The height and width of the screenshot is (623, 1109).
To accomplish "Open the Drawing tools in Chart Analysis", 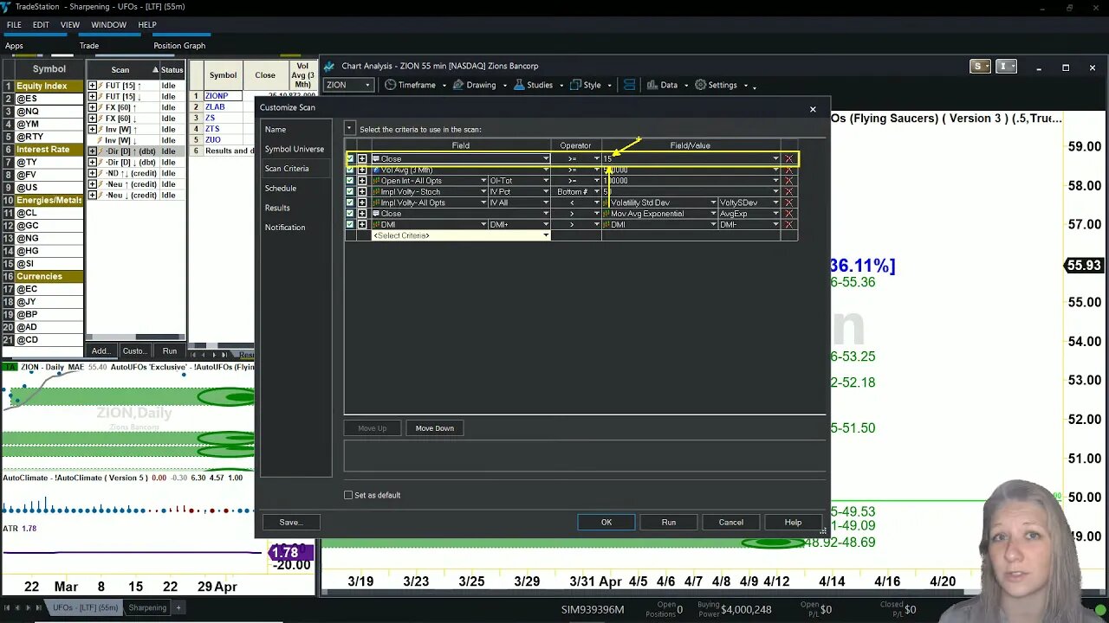I will [475, 85].
